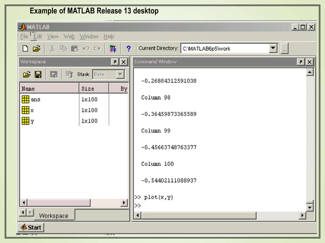This screenshot has width=325, height=243.
Task: Click the plot(x,y) command text
Action: pyautogui.click(x=158, y=197)
